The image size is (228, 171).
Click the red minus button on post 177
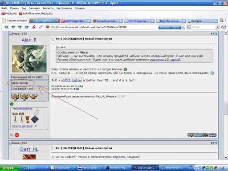[212, 135]
